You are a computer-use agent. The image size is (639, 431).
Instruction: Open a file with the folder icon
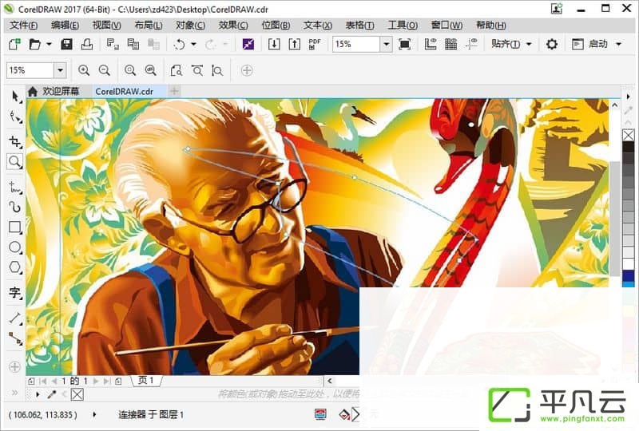tap(35, 44)
